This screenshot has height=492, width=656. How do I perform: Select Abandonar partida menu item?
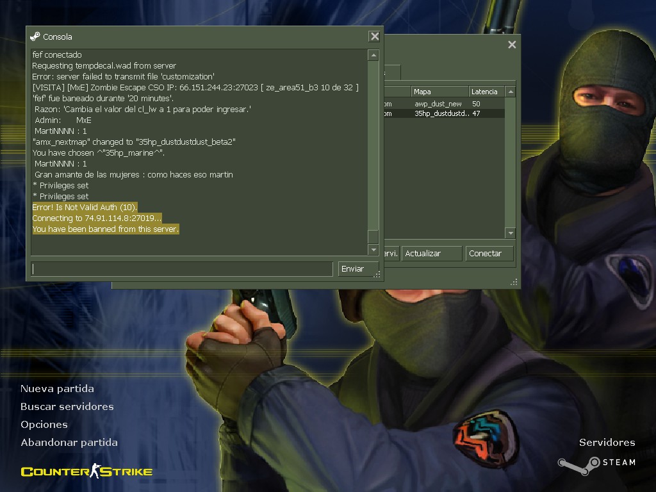(69, 443)
